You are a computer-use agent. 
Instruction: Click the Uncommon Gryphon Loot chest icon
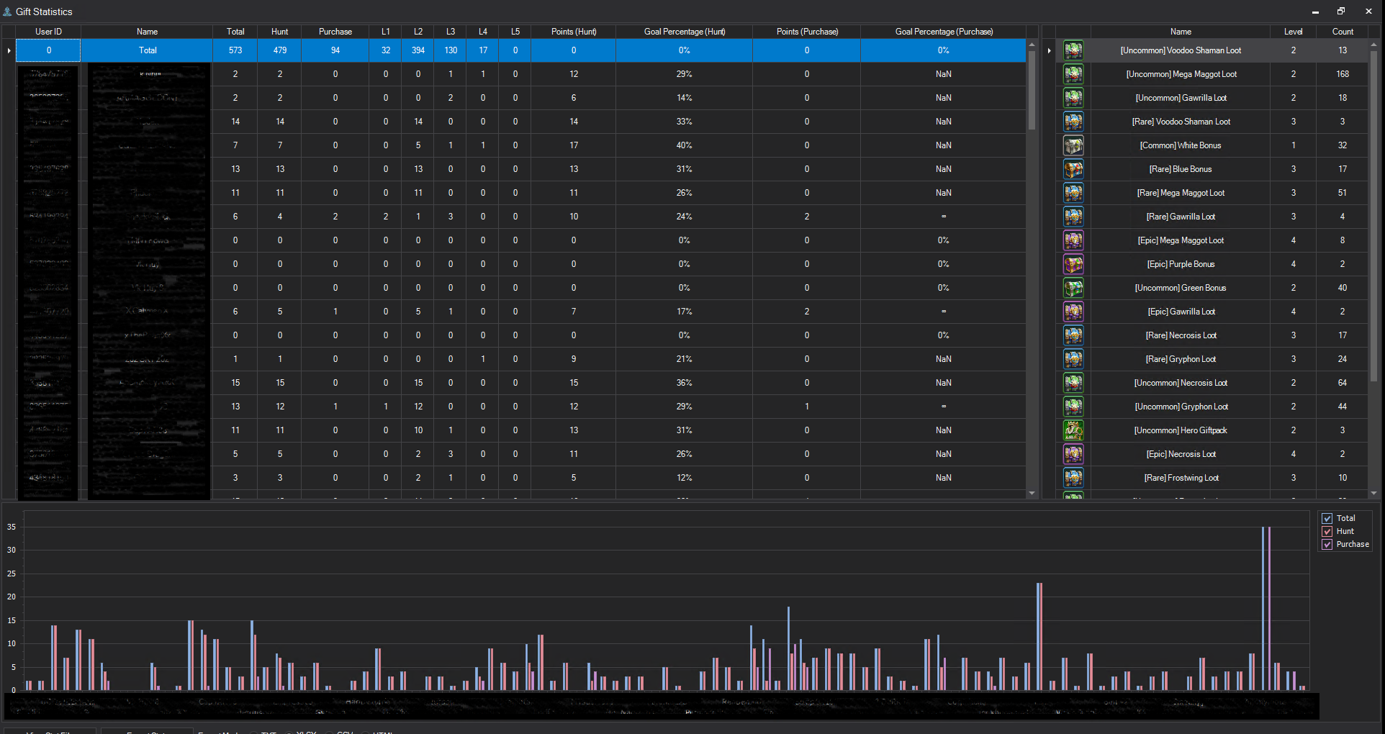point(1073,407)
